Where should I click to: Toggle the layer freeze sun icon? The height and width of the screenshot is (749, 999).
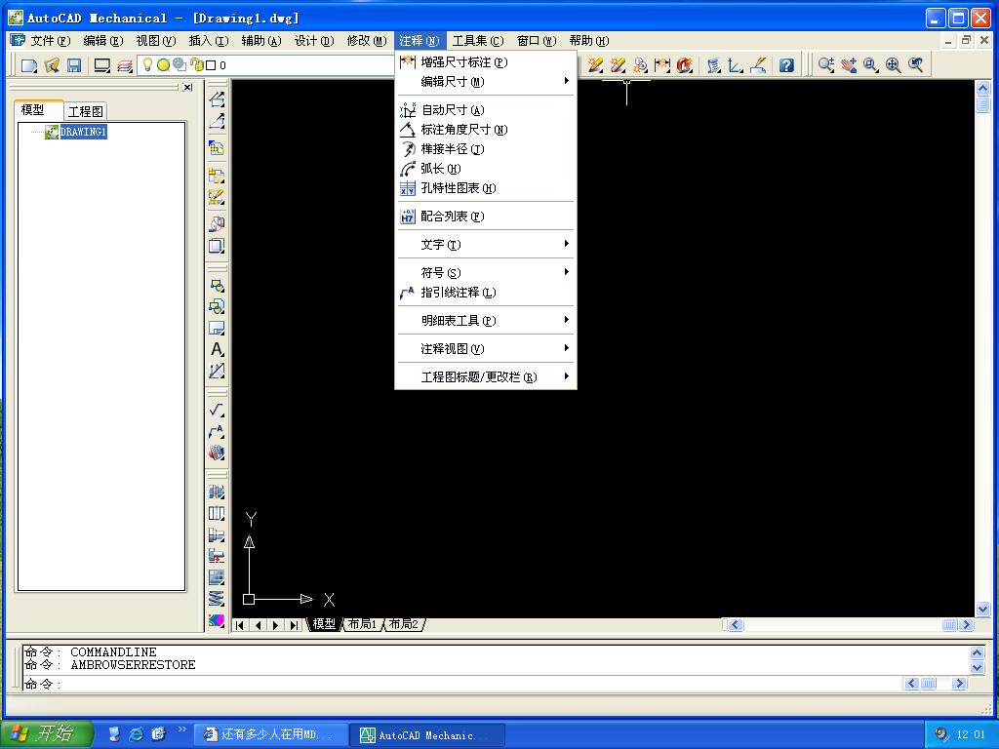click(163, 64)
